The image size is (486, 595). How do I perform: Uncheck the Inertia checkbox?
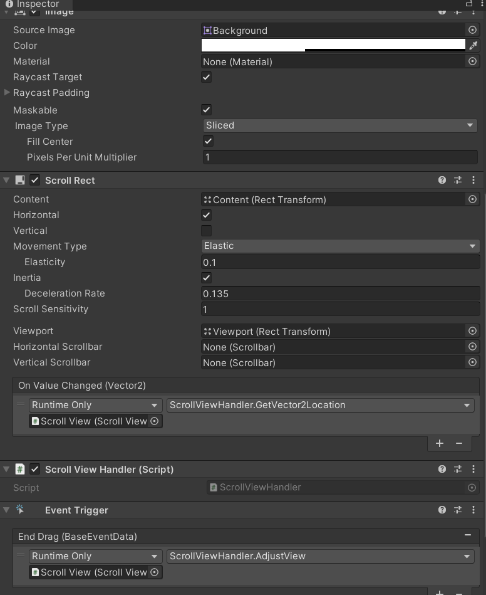[206, 278]
